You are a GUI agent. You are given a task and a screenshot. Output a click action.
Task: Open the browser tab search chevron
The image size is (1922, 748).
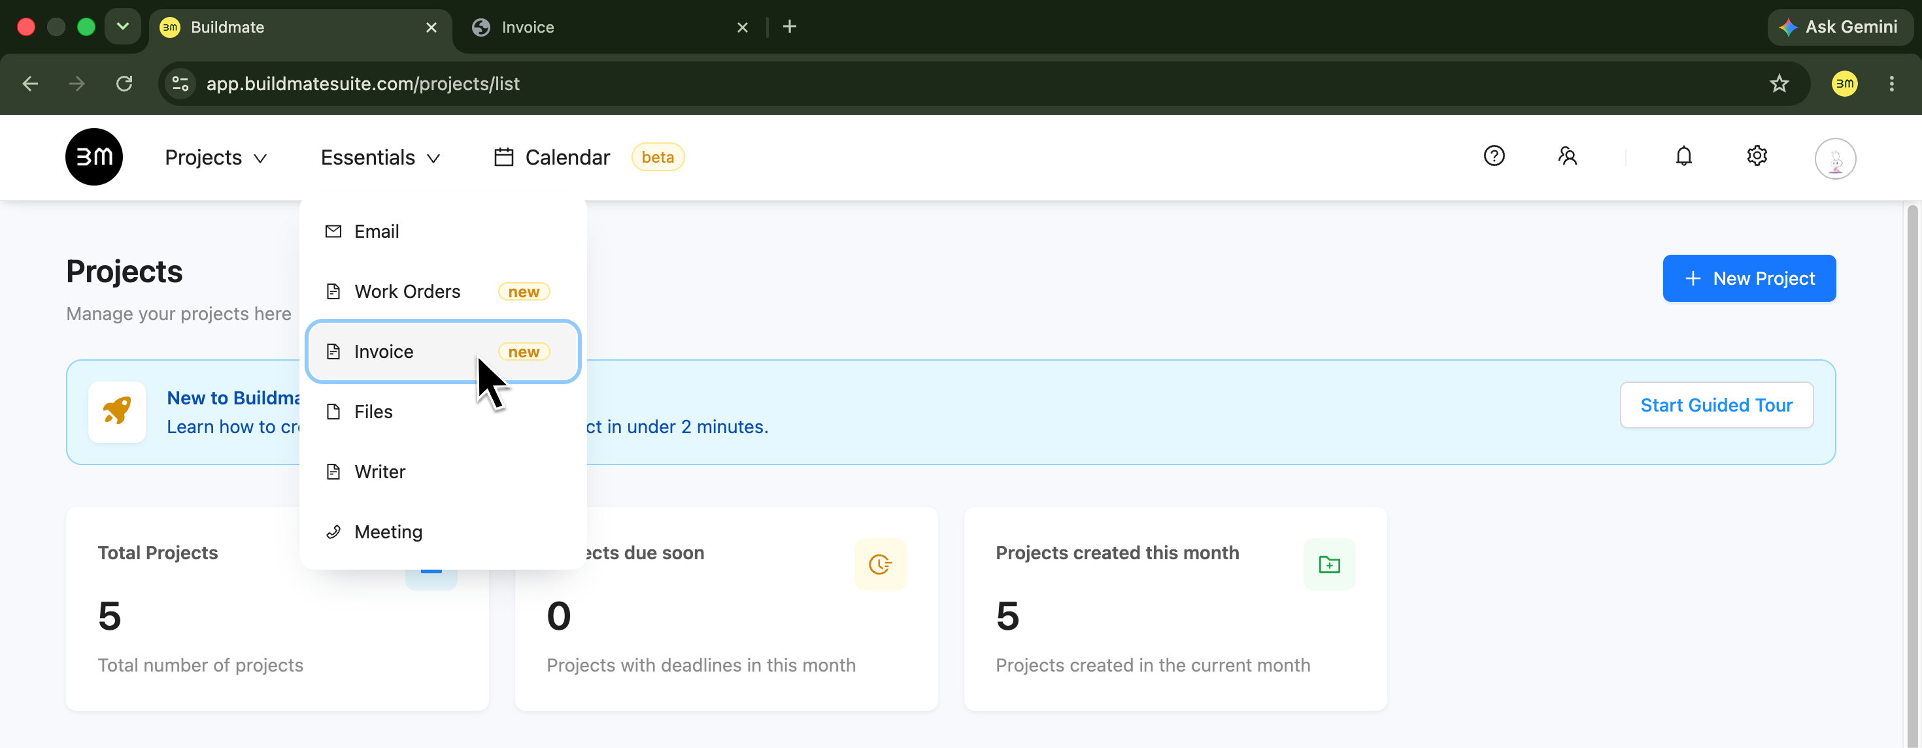coord(123,27)
